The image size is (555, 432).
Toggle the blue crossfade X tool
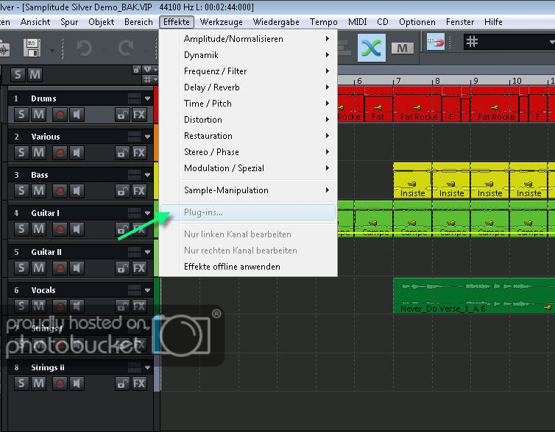[x=372, y=48]
